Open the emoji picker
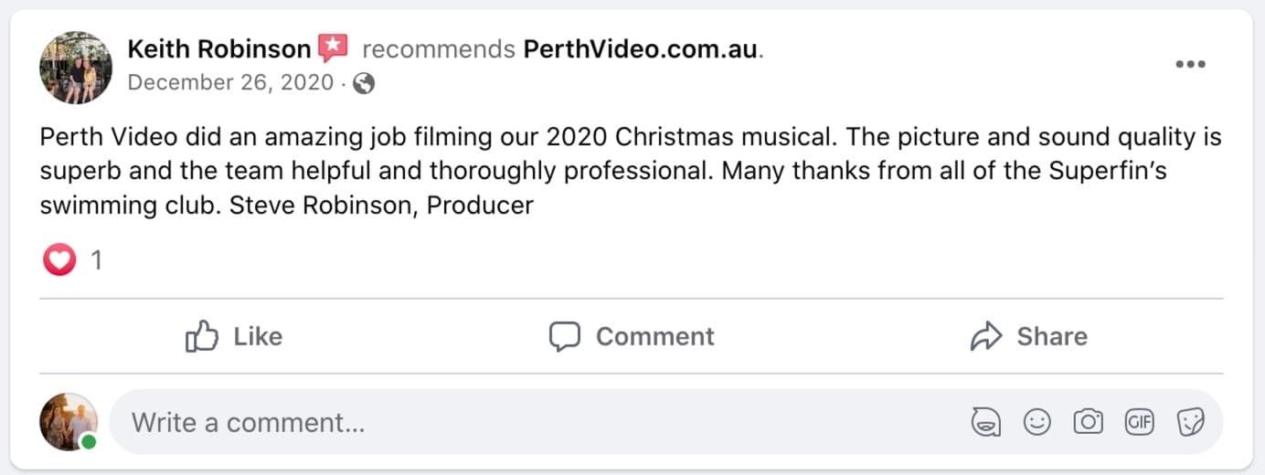1265x475 pixels. pyautogui.click(x=1036, y=422)
